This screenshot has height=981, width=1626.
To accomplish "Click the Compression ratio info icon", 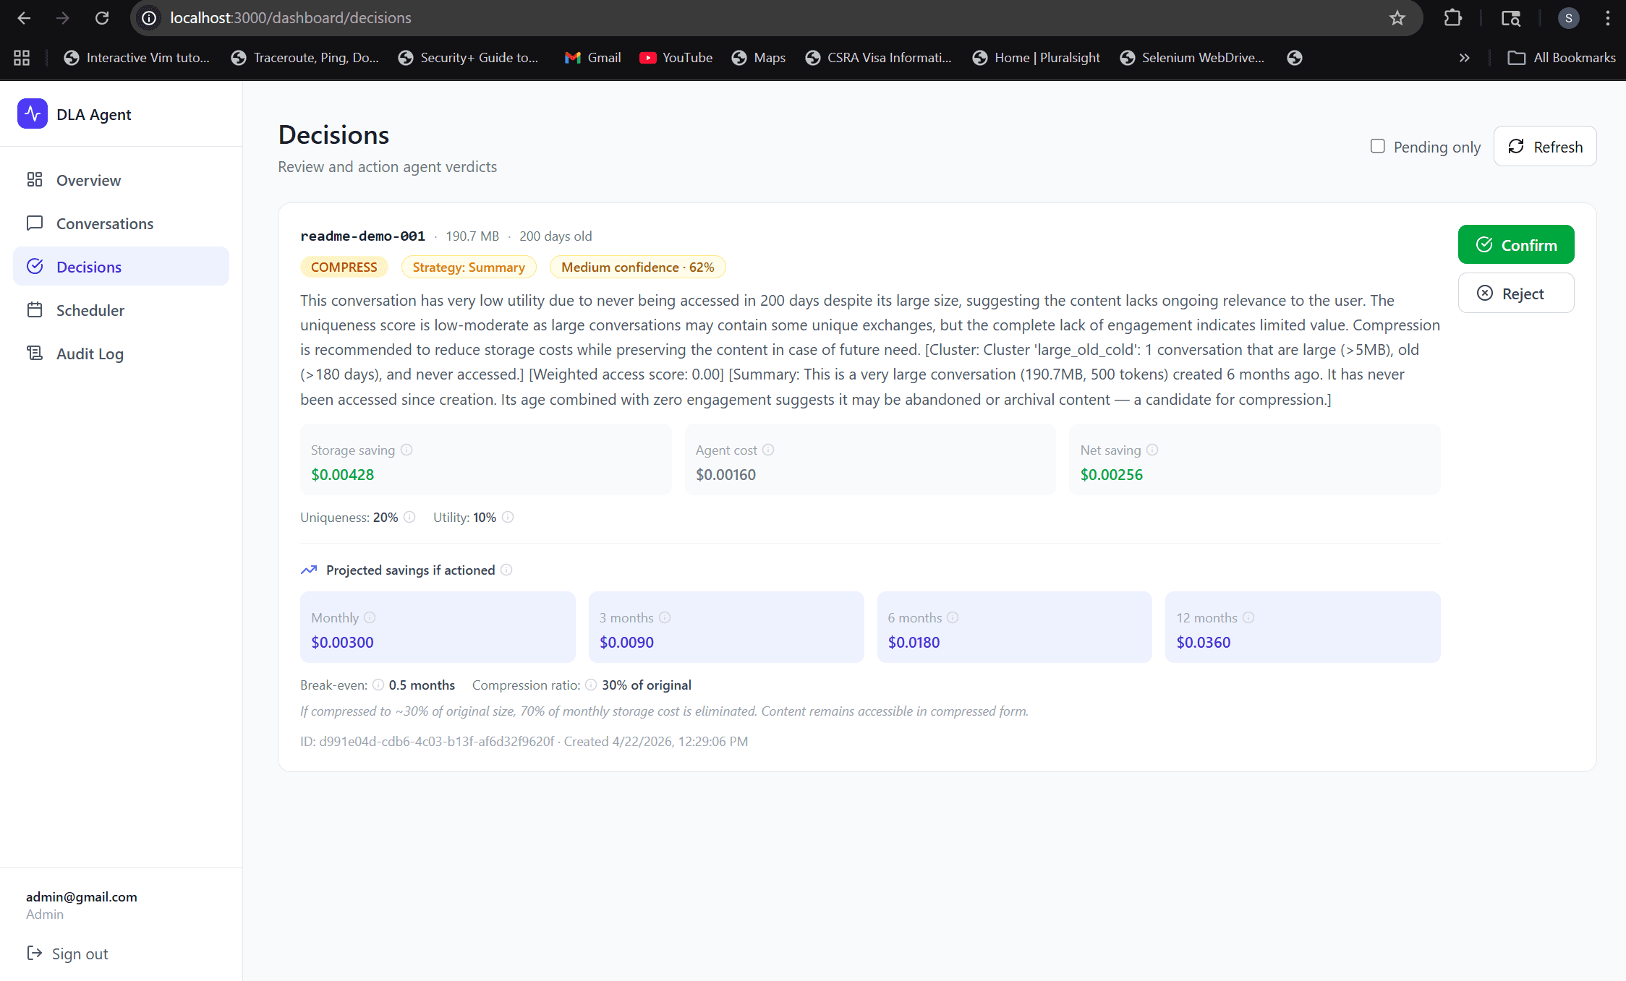I will (x=591, y=685).
